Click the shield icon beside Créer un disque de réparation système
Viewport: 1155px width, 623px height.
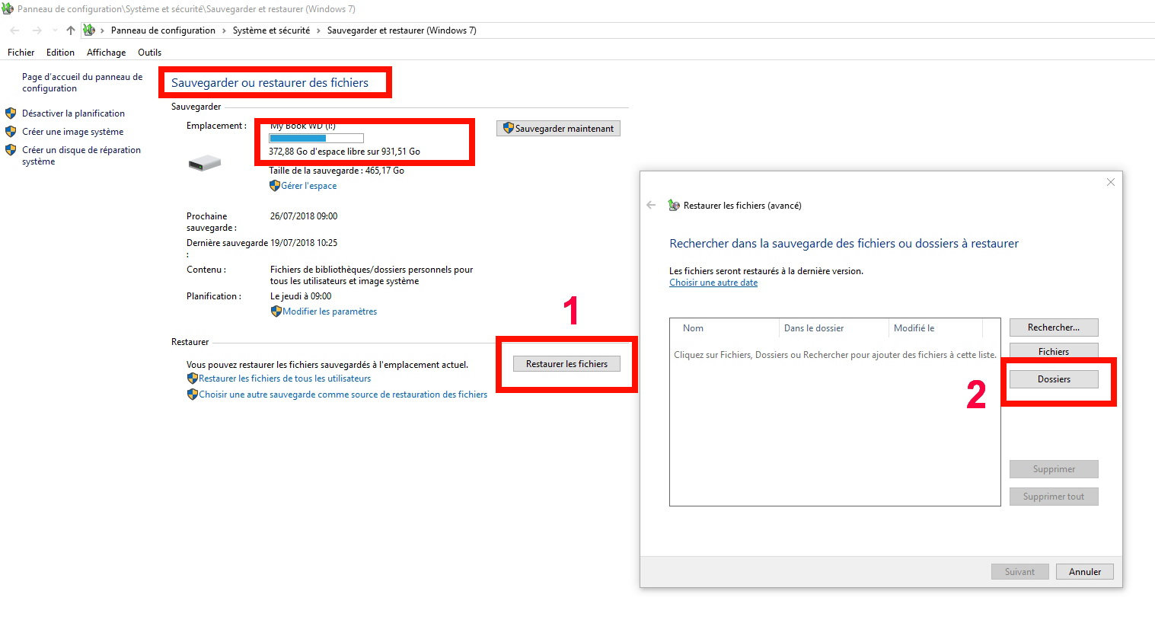(x=11, y=150)
